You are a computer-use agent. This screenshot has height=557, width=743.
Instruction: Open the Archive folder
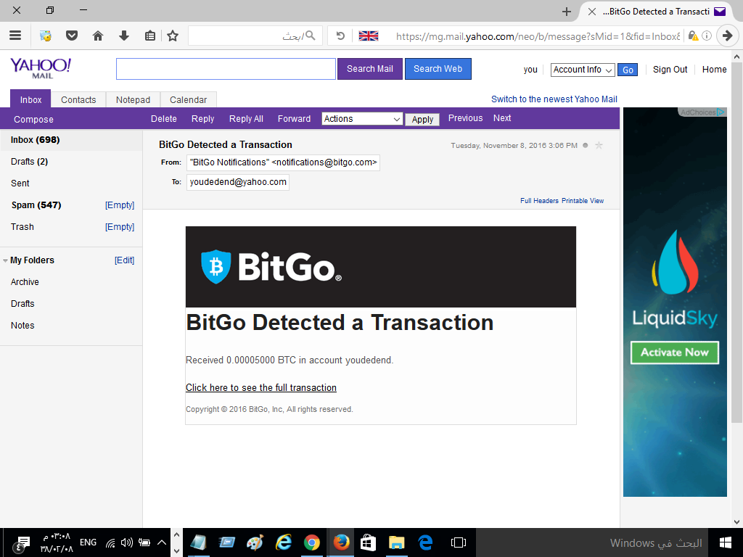25,282
